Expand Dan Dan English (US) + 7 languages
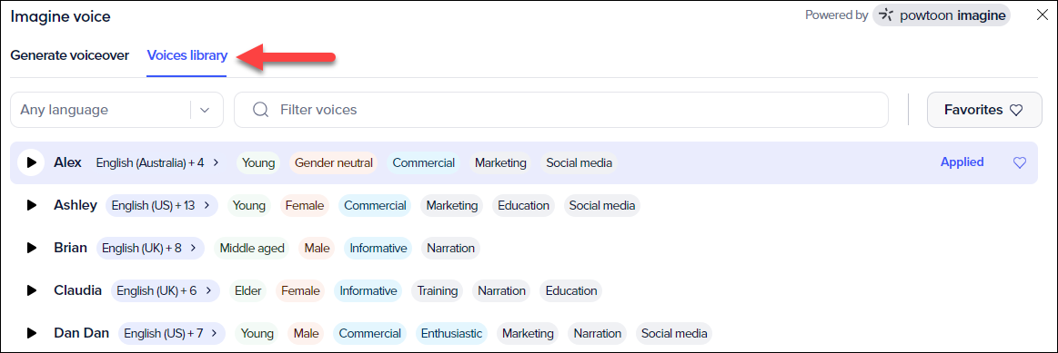The width and height of the screenshot is (1058, 353). click(171, 333)
